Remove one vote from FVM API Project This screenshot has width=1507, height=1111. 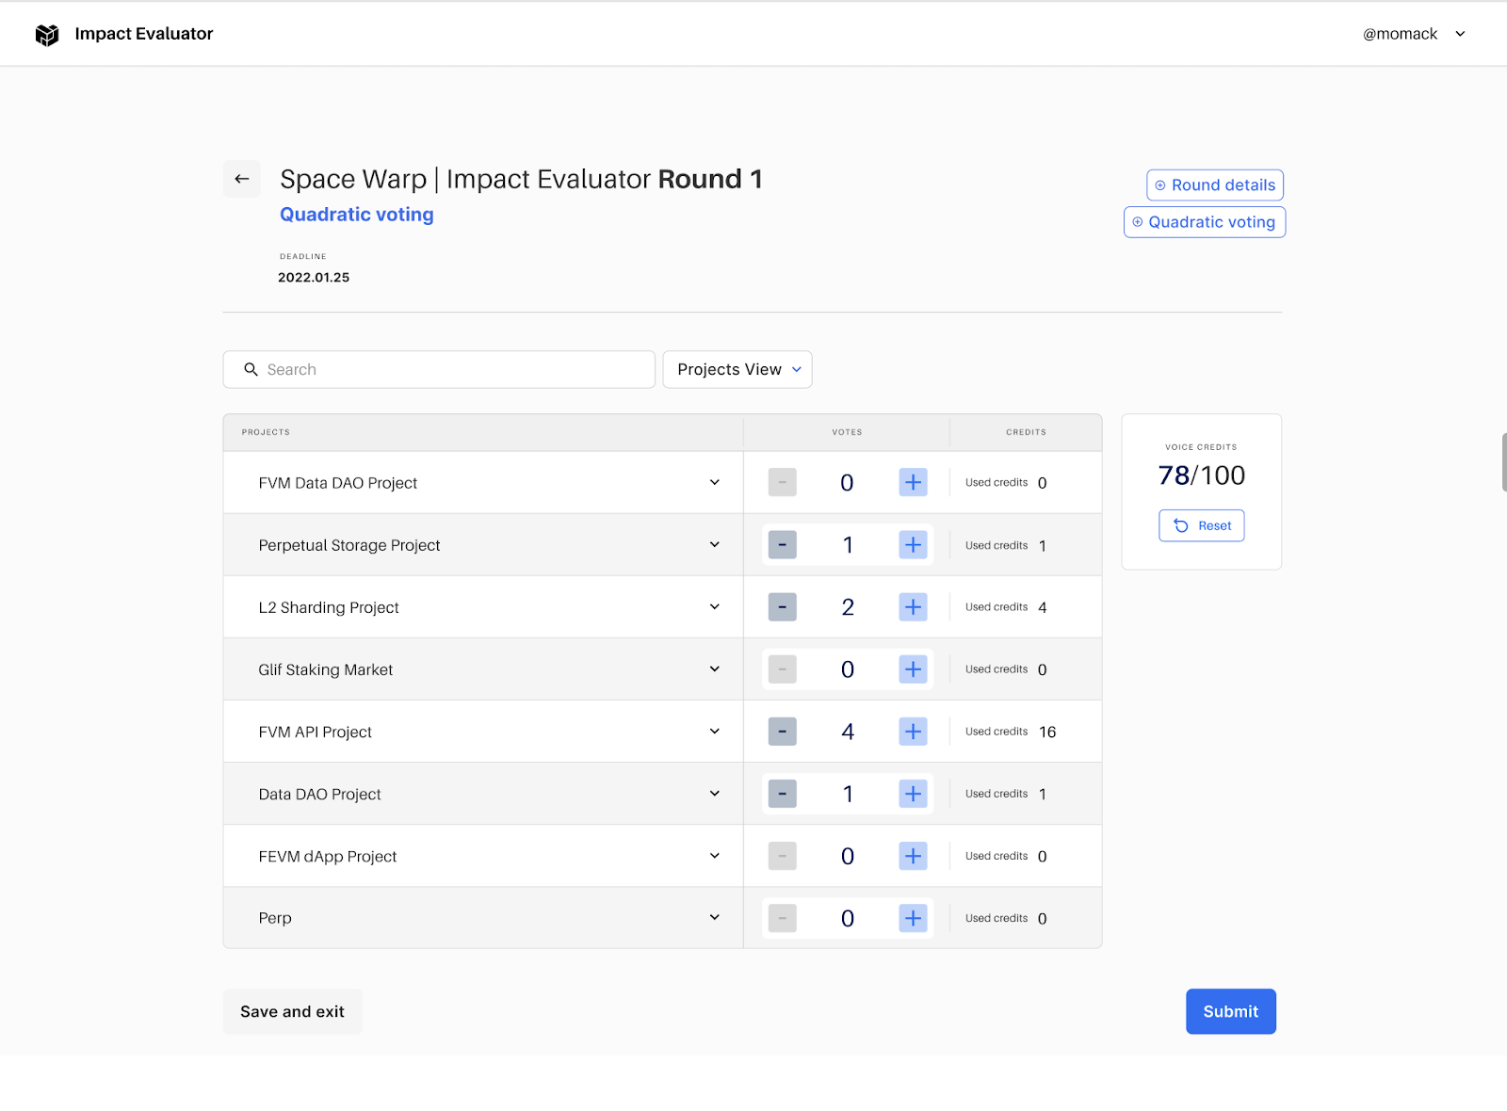[x=782, y=732]
